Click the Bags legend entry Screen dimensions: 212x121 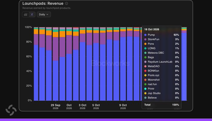point(161,57)
